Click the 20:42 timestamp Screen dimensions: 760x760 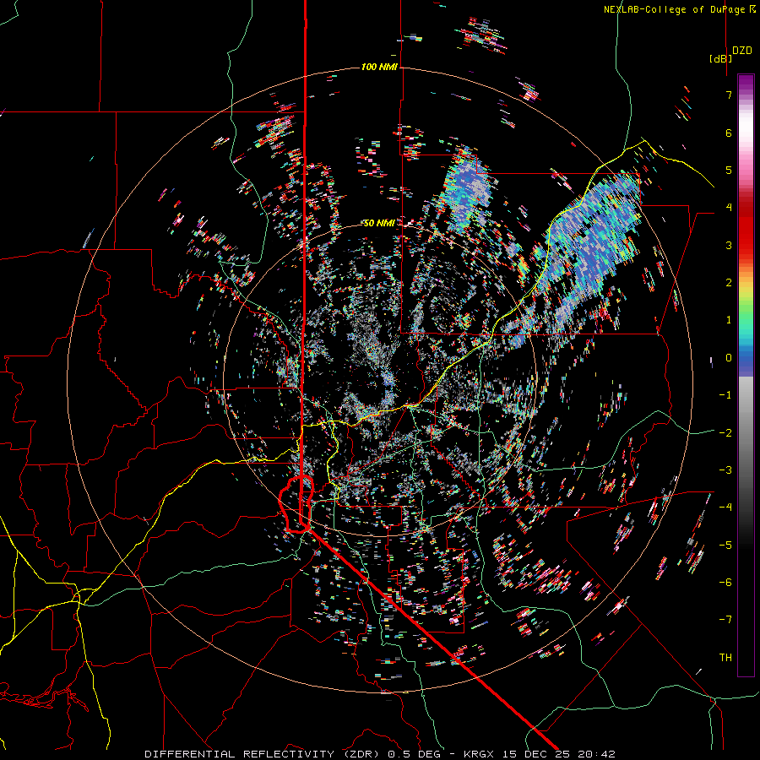point(596,754)
